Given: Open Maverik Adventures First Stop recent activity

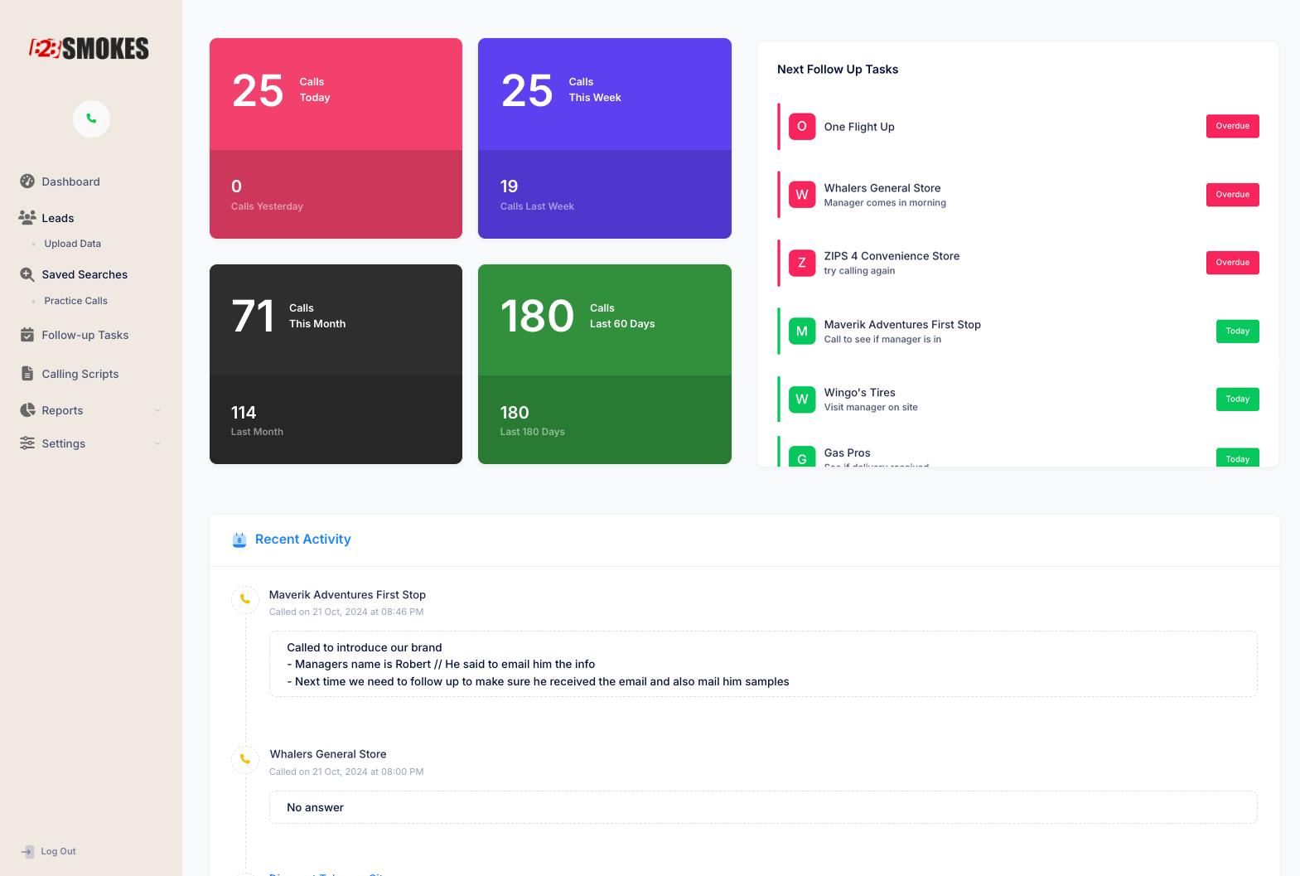Looking at the screenshot, I should pos(347,595).
